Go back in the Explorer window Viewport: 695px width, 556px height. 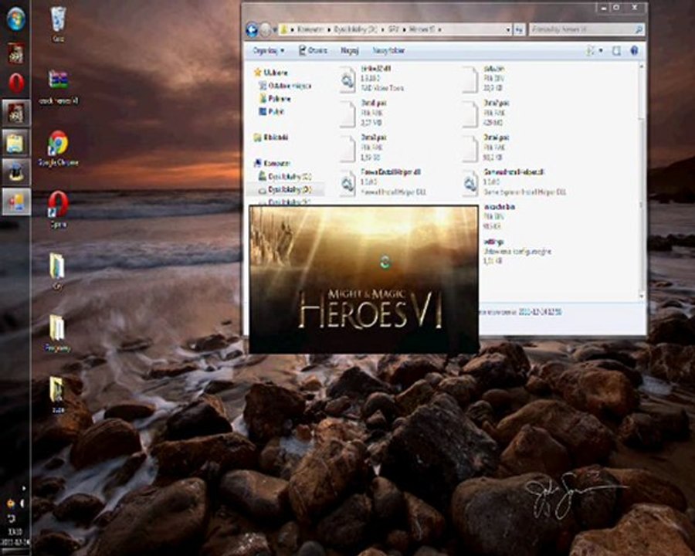coord(252,29)
